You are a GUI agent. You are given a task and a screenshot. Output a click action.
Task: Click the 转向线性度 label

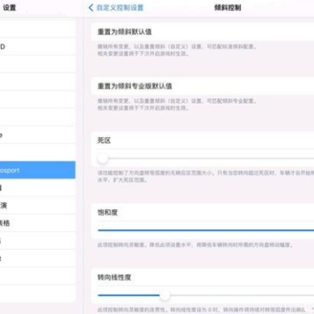114,277
